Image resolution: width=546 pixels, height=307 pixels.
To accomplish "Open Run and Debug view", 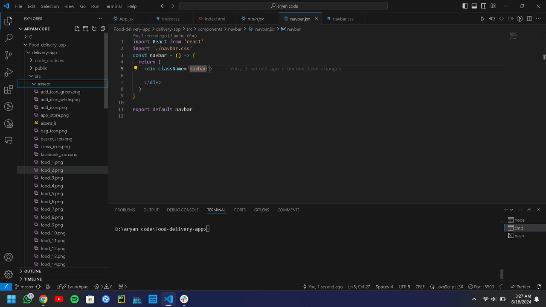I will click(8, 72).
